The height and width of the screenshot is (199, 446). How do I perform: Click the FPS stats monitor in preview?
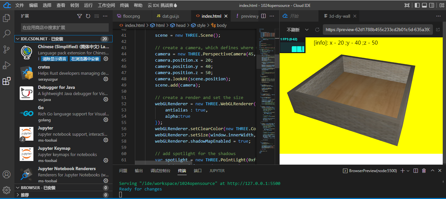[293, 45]
